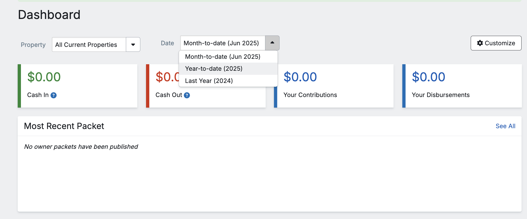Click the Property field label
Viewport: 527px width, 219px height.
tap(33, 45)
